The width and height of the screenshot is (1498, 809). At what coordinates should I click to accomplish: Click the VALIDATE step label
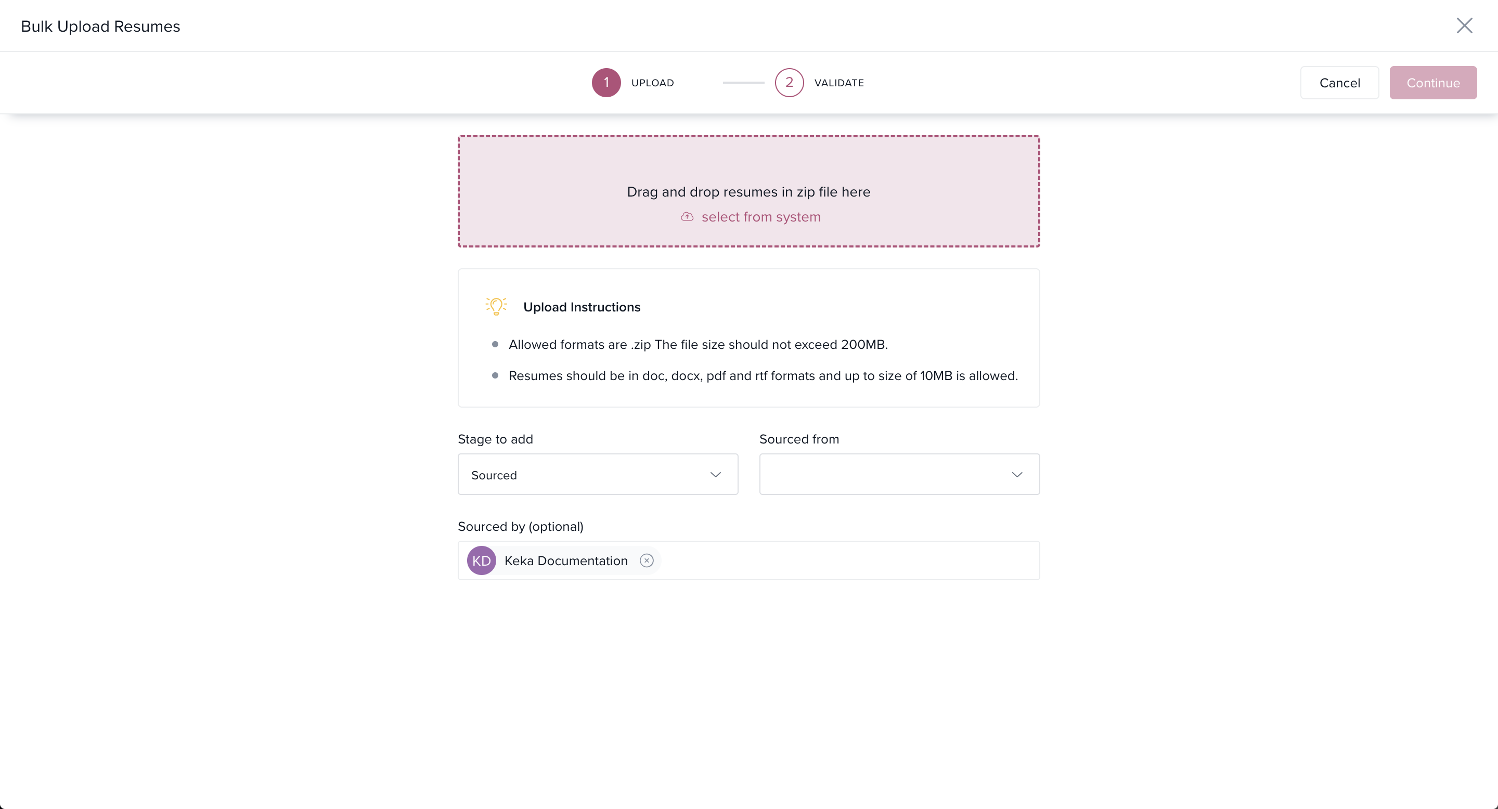point(838,83)
